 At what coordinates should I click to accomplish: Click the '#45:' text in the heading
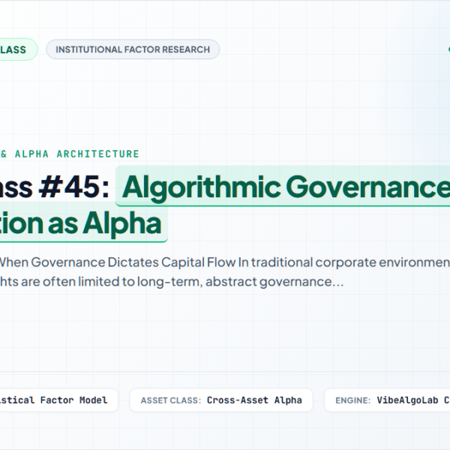74,187
